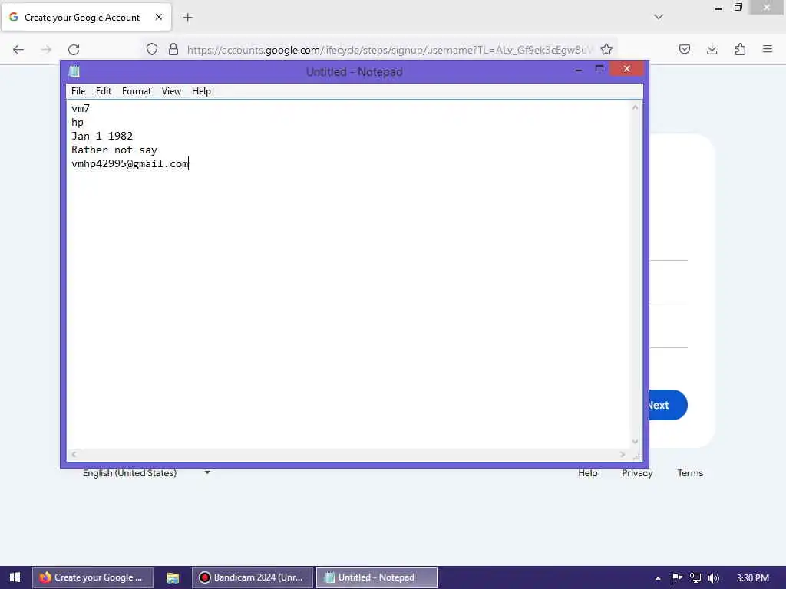786x589 pixels.
Task: Click the Notepad vertical scrollbar down arrow
Action: pos(635,441)
